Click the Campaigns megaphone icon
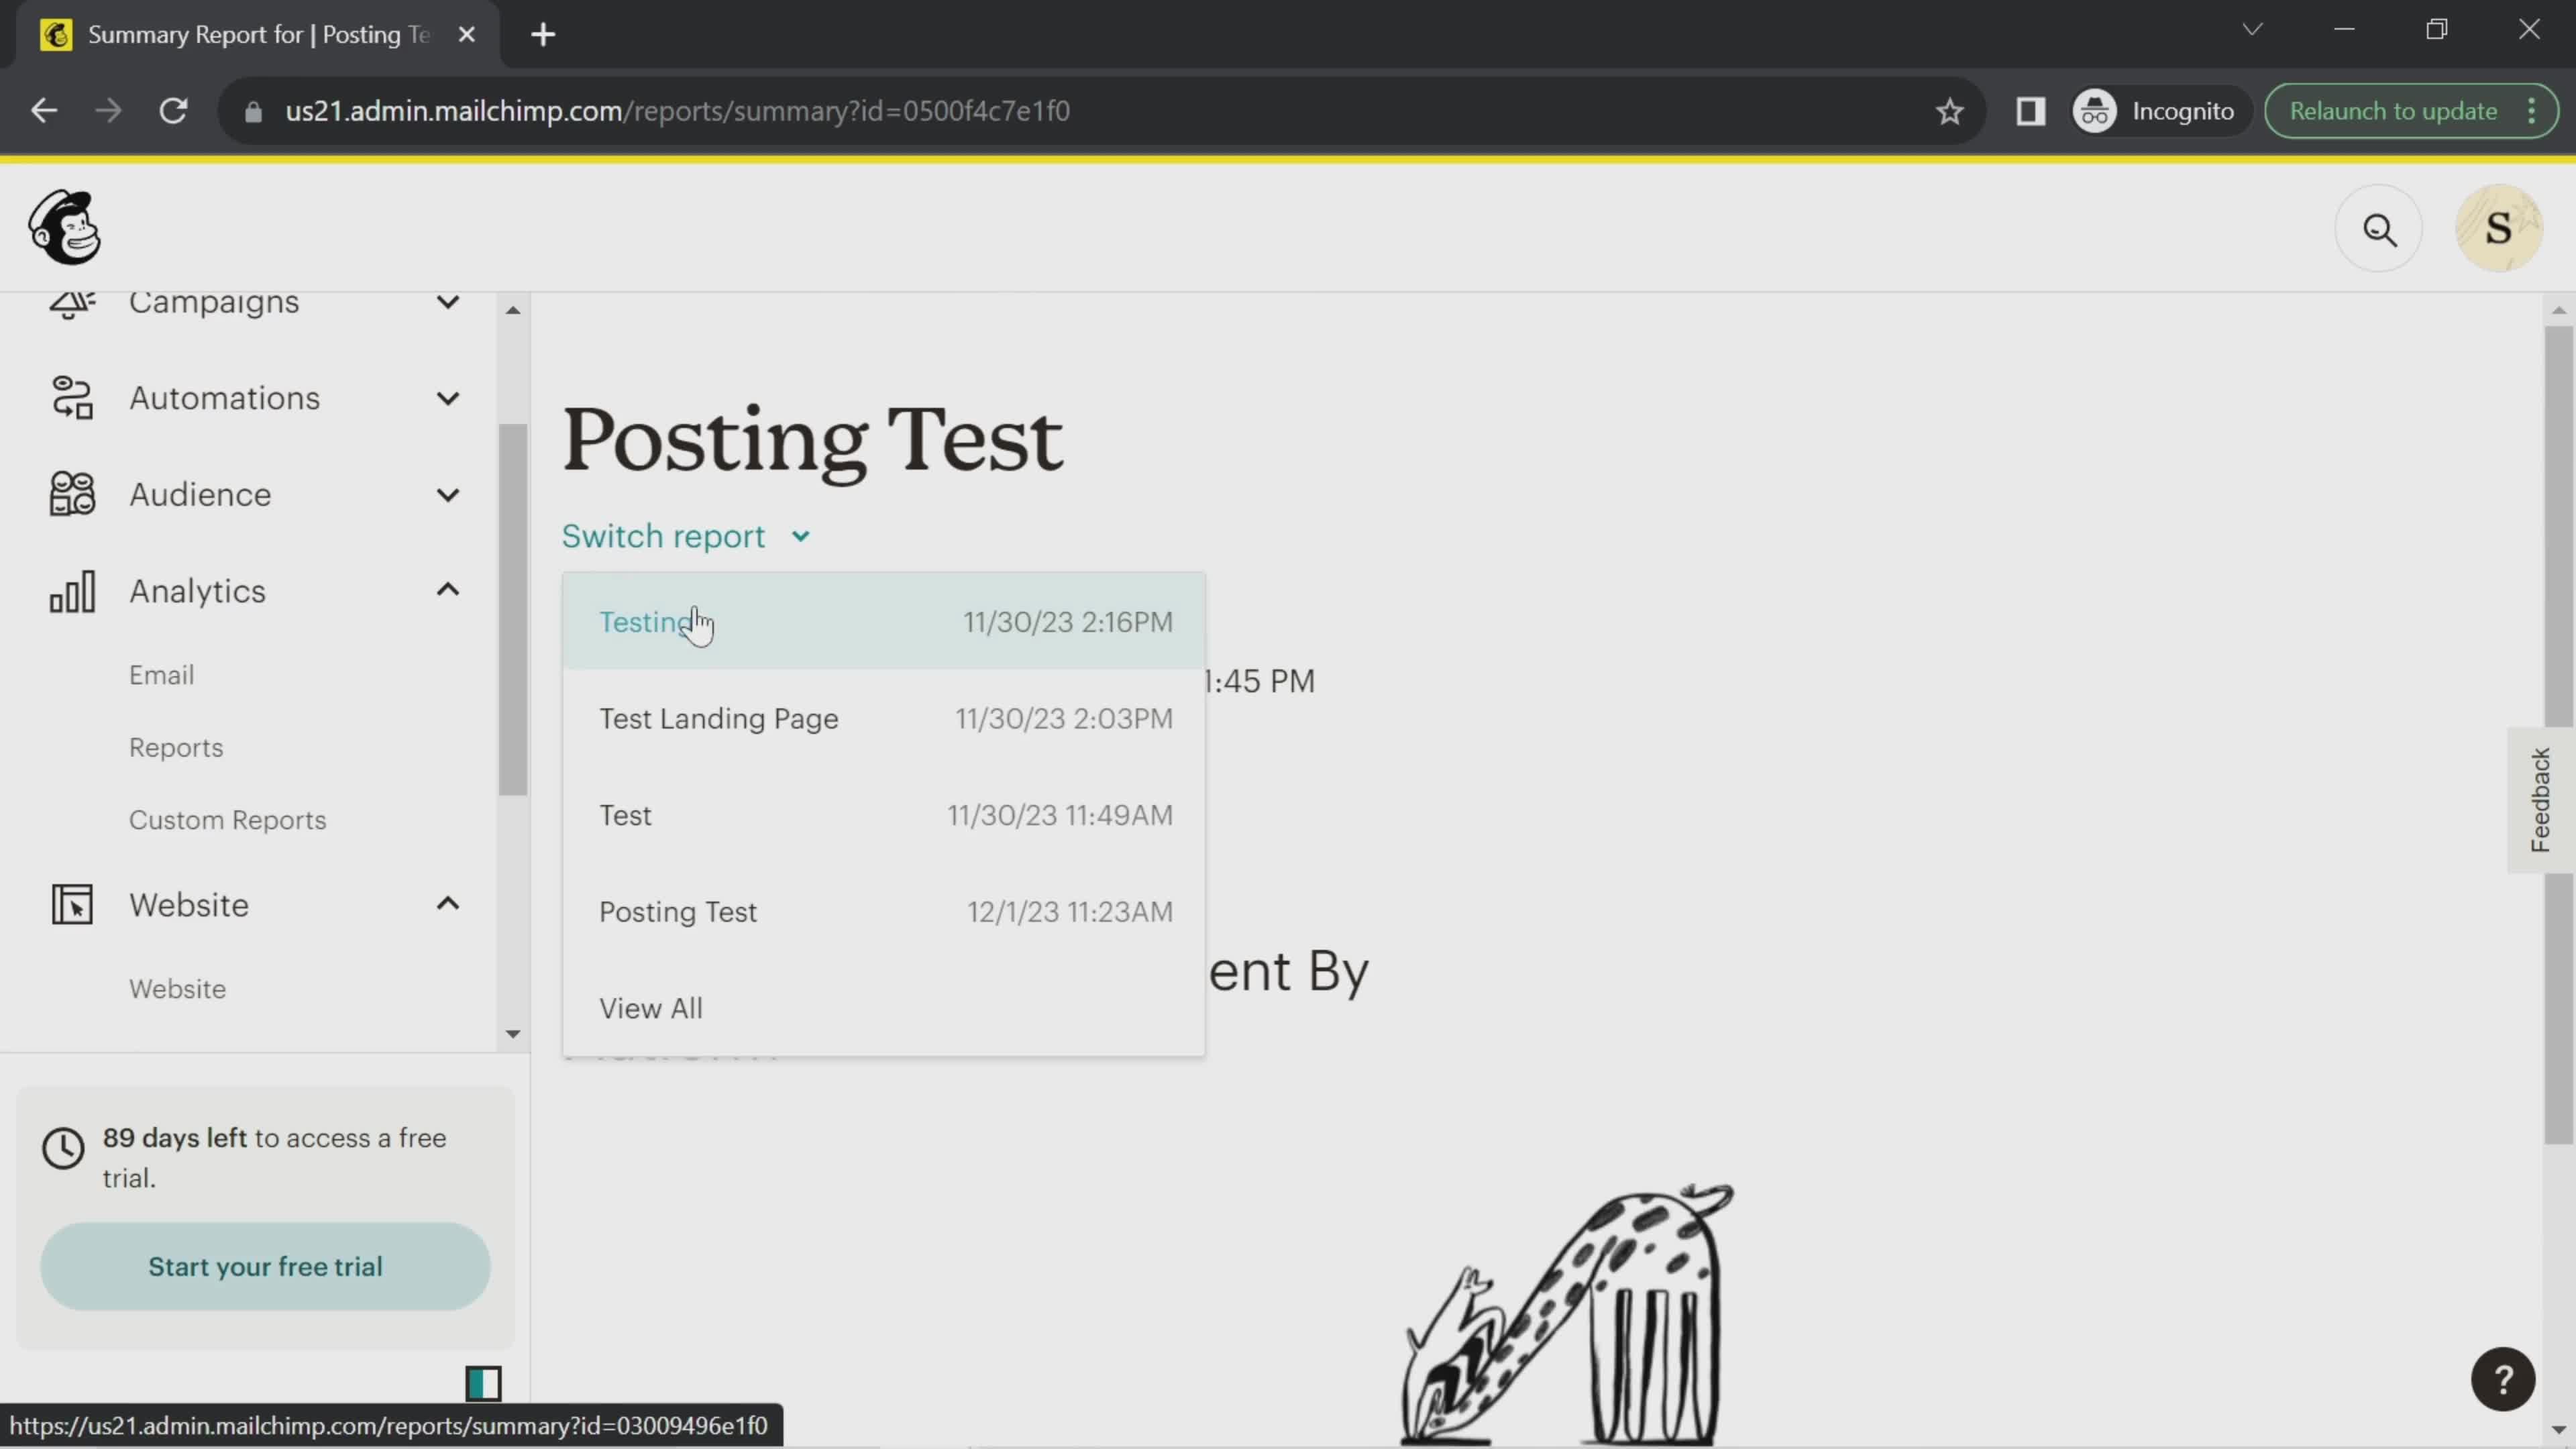This screenshot has height=1449, width=2576. tap(72, 304)
